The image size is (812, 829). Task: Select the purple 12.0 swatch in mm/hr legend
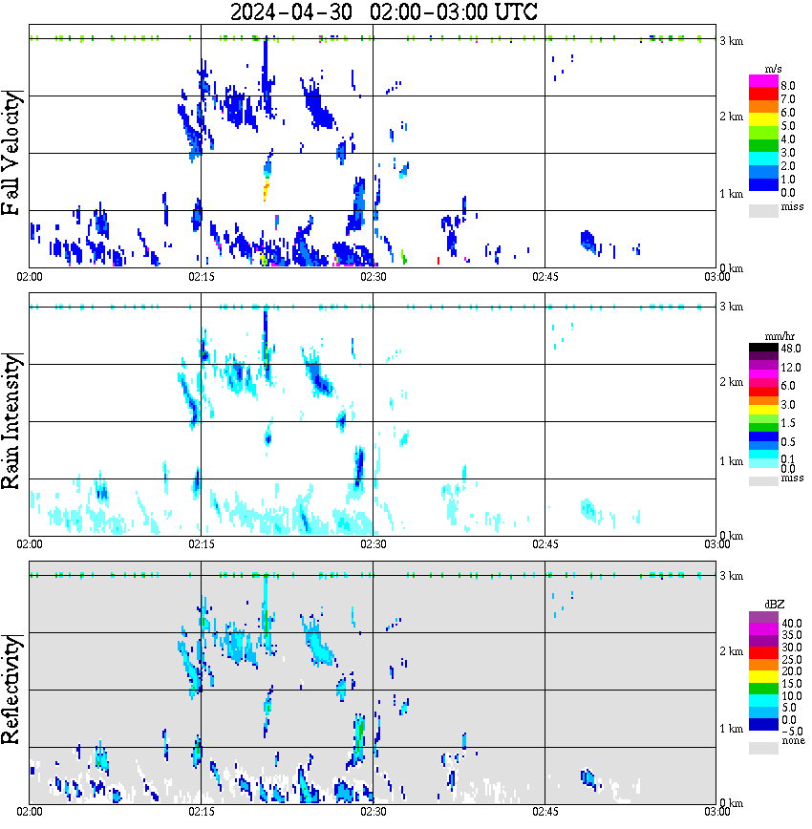[x=763, y=365]
